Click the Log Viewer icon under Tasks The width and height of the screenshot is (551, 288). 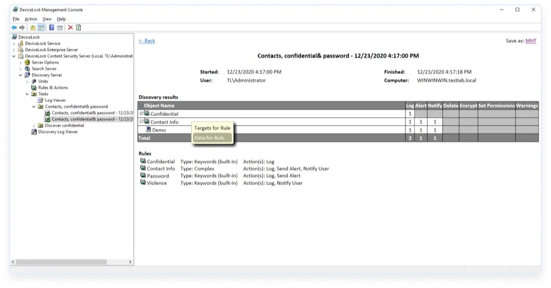[x=41, y=100]
